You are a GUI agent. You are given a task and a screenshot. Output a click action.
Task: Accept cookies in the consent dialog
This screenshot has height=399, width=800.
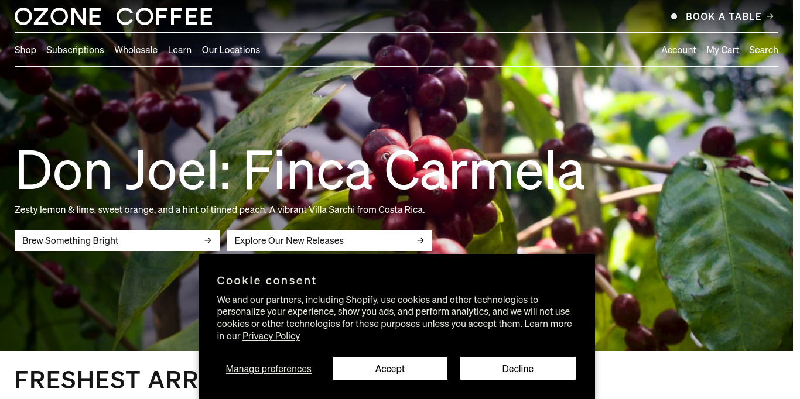click(x=390, y=369)
